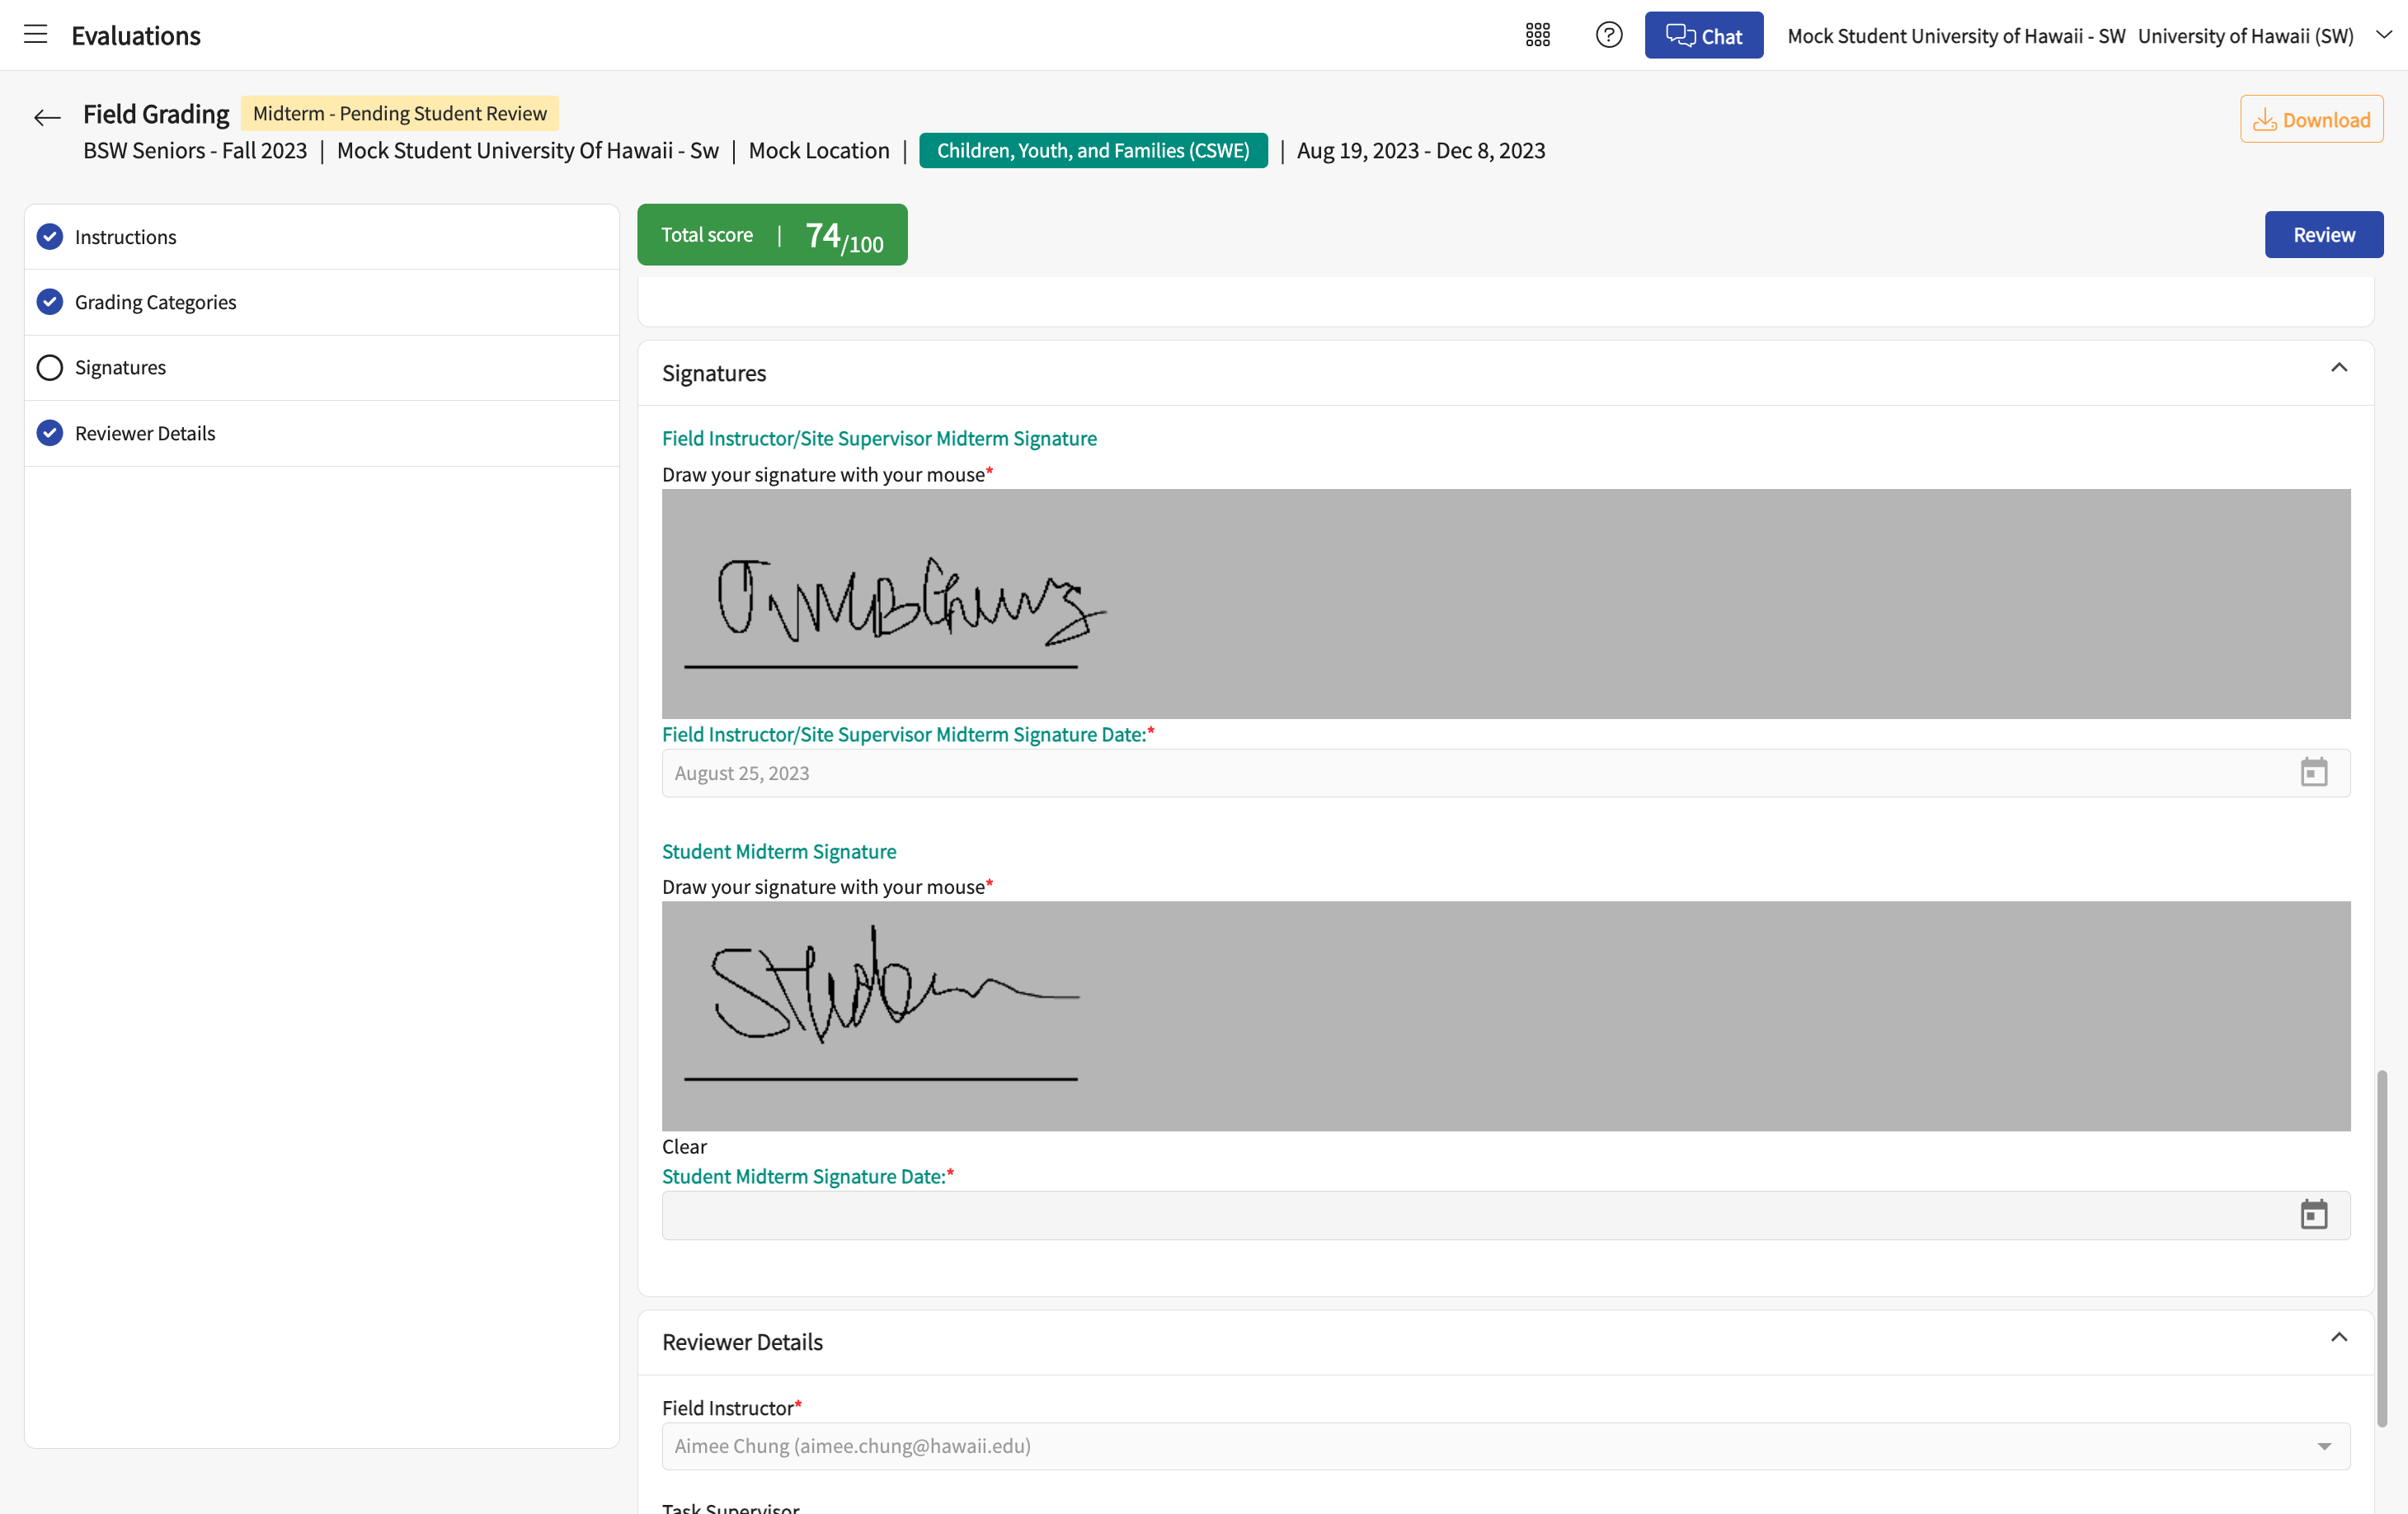Click the page vertical scrollbar

(x=2382, y=1248)
